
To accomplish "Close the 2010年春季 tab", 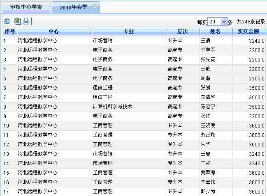I will (94, 6).
